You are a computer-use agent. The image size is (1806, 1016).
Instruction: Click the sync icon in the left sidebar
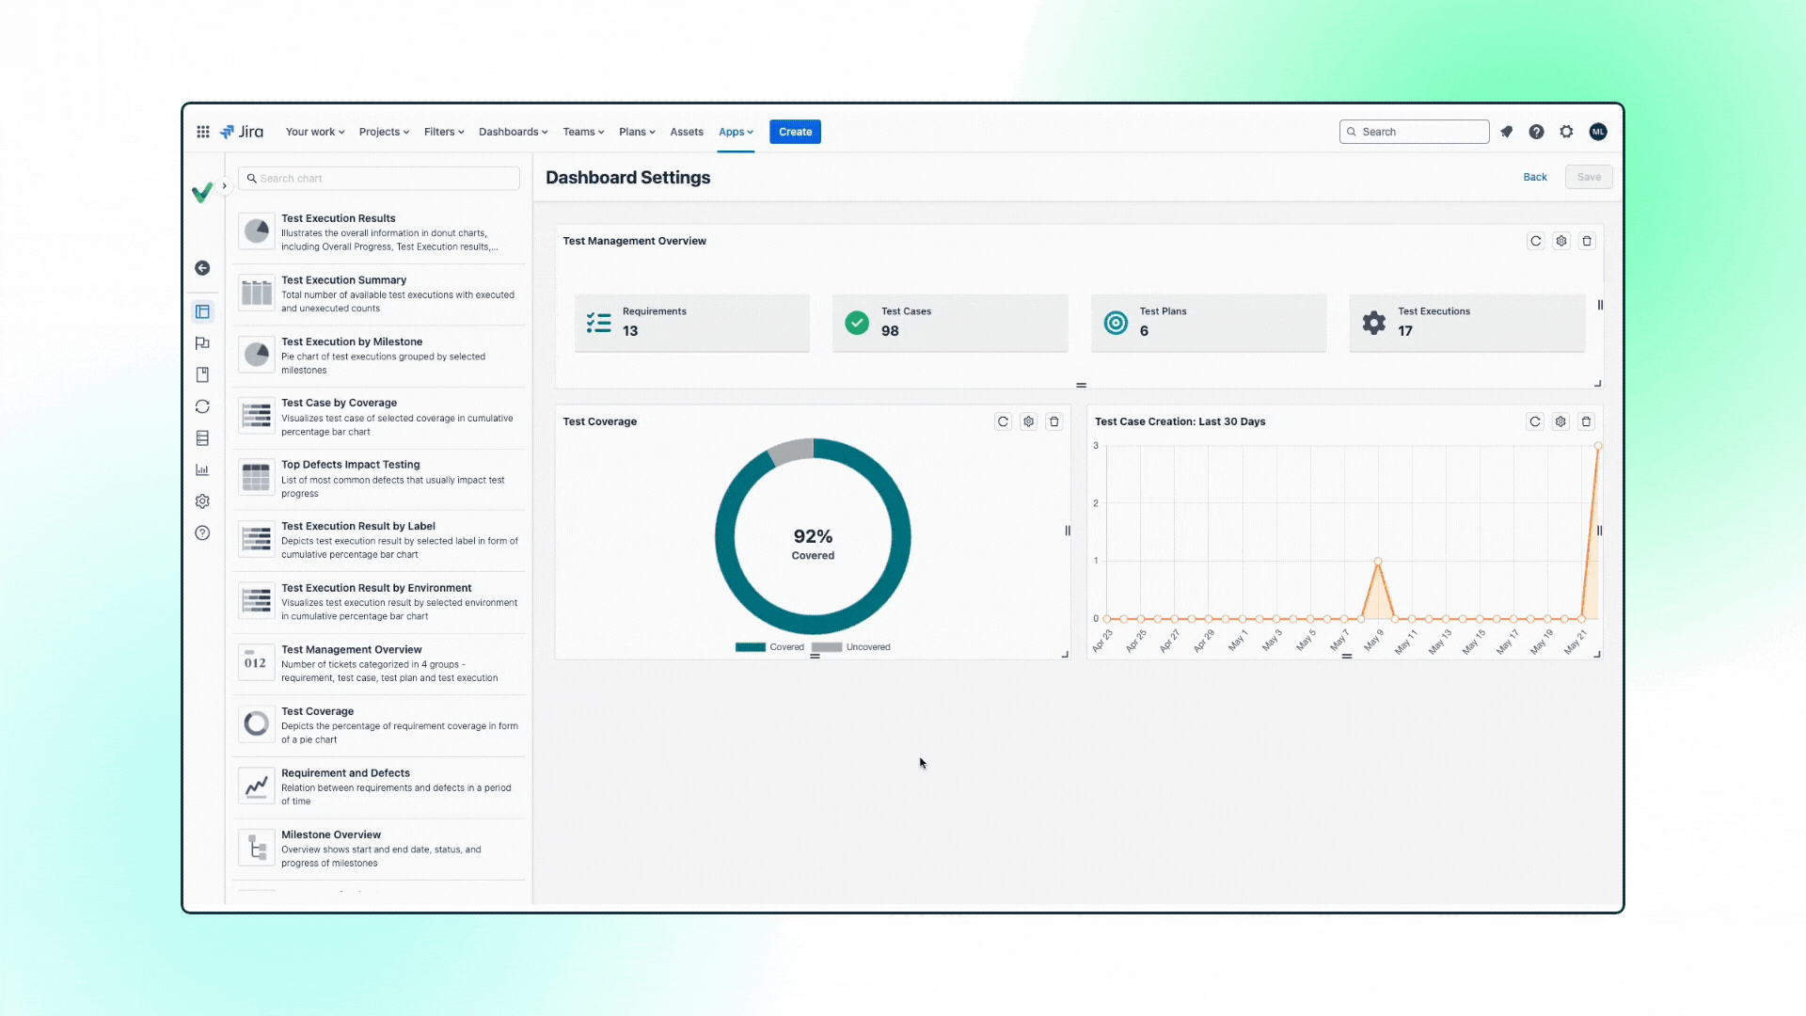pos(202,406)
